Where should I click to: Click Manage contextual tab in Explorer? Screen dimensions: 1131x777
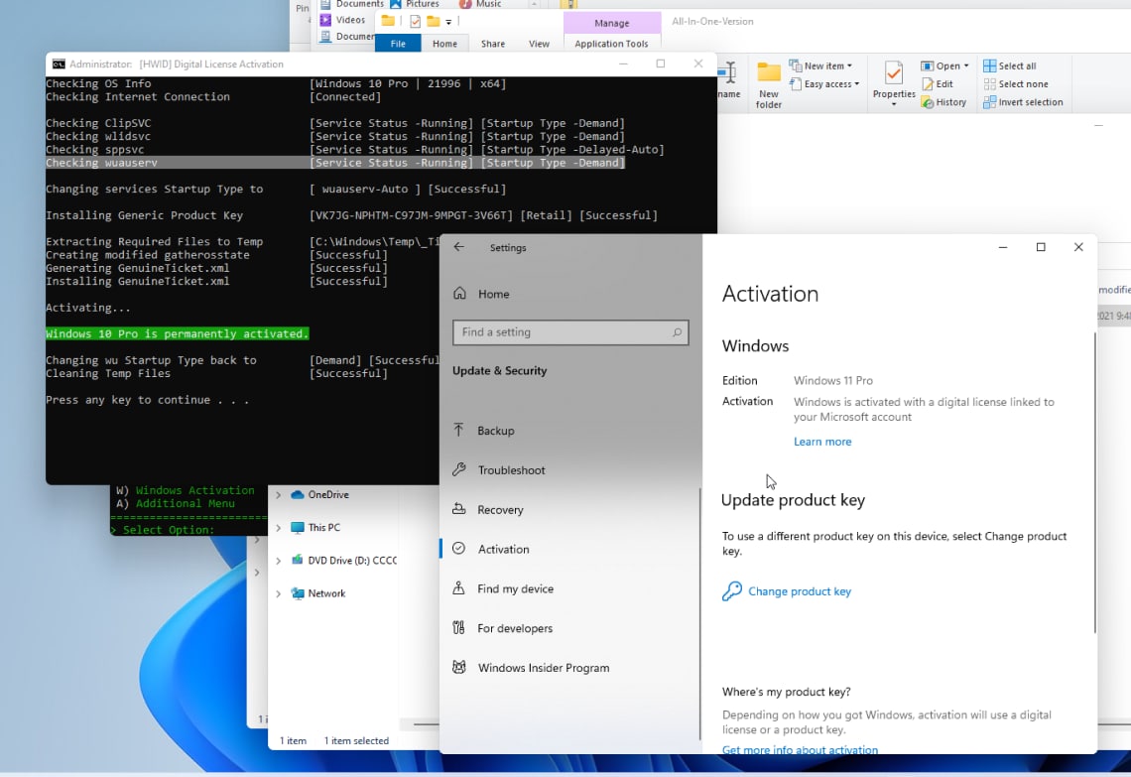[x=612, y=23]
